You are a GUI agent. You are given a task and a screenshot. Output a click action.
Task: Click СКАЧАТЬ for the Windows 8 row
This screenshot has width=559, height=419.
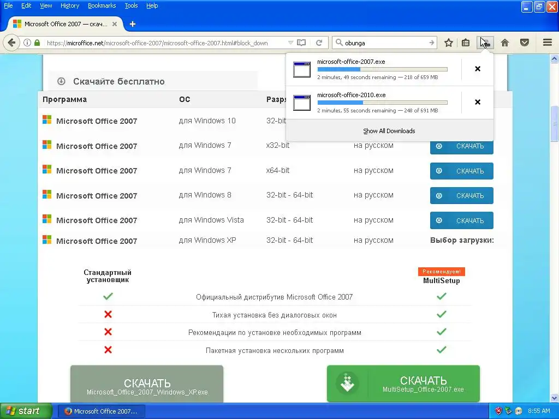462,196
